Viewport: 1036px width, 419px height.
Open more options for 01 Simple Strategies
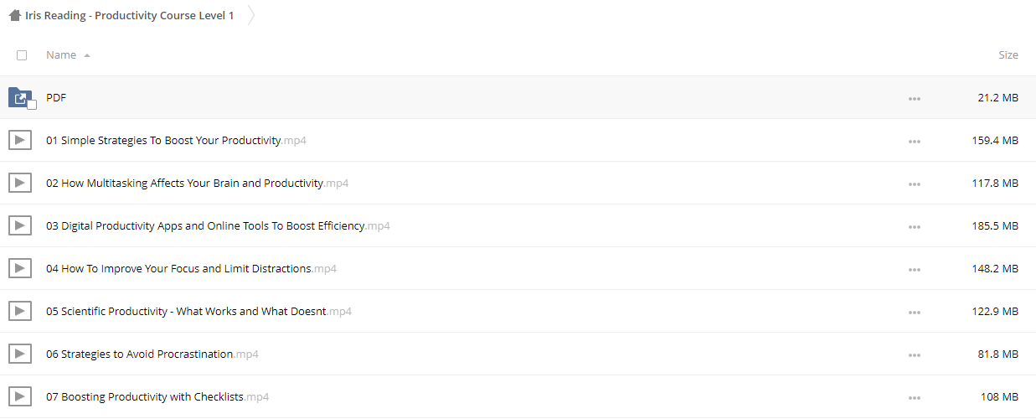point(914,142)
